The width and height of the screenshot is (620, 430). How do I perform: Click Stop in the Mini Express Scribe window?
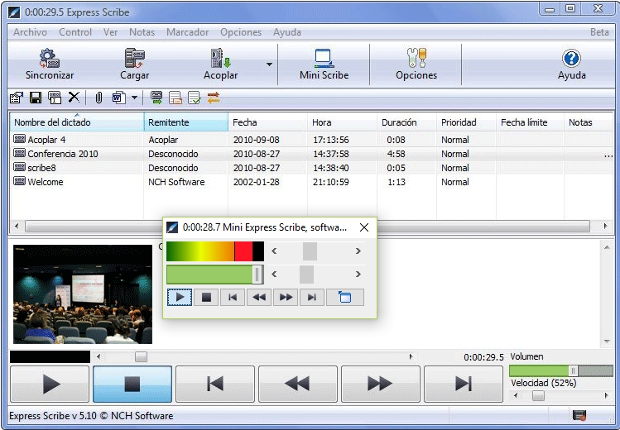[x=206, y=298]
